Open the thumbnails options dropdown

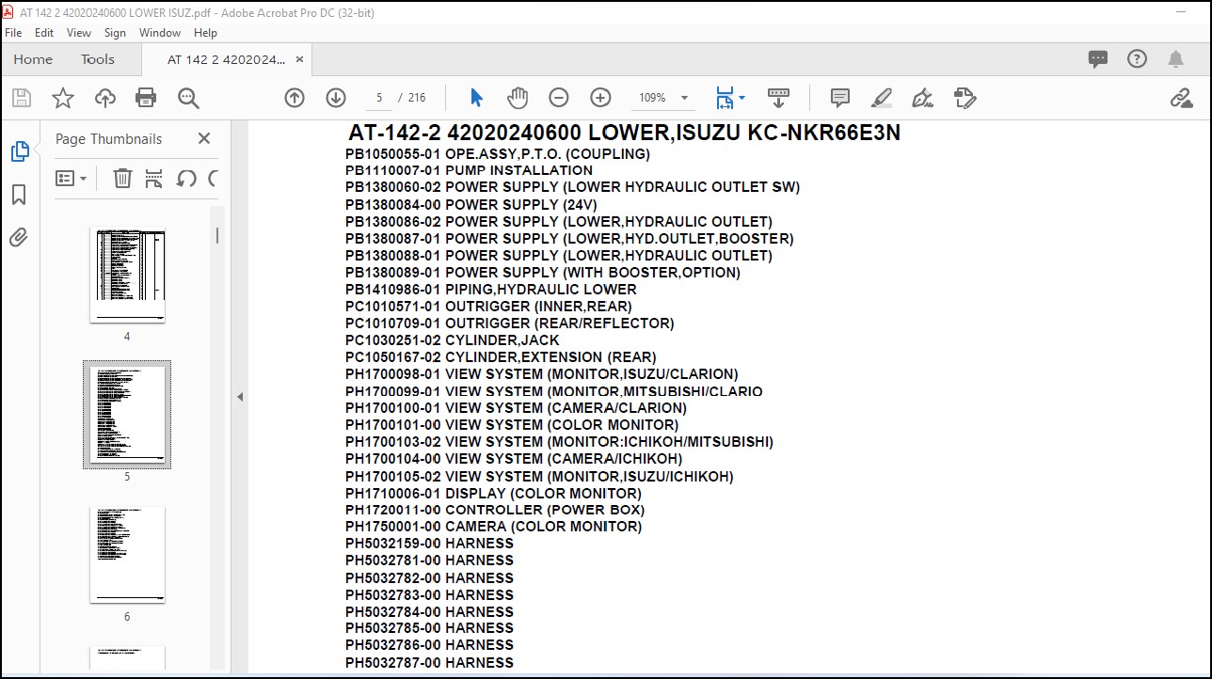72,178
